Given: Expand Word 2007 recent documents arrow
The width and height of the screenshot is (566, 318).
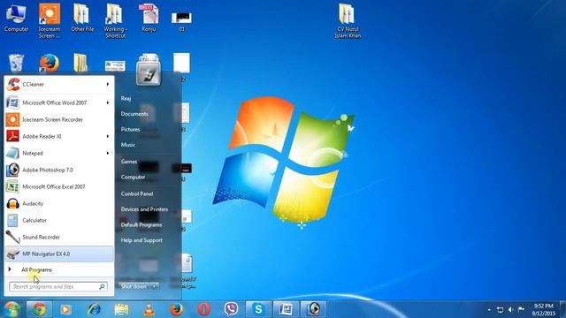Looking at the screenshot, I should pos(108,102).
